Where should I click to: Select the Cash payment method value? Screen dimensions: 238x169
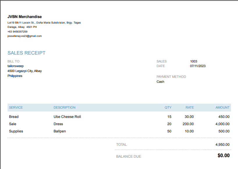coord(160,82)
